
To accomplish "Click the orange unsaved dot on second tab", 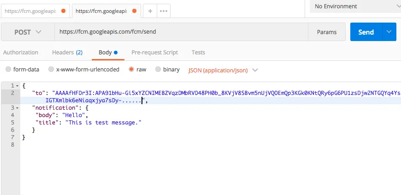I will click(134, 11).
